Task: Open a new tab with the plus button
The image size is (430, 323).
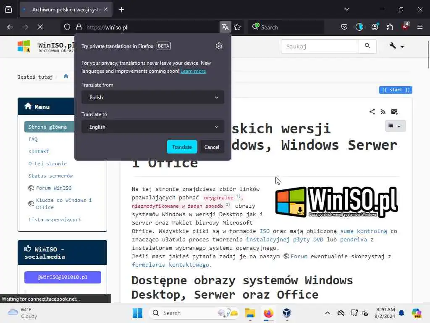Action: tap(121, 10)
